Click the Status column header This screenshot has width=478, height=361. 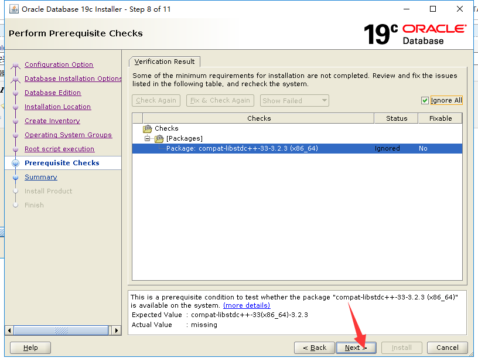[x=397, y=118]
